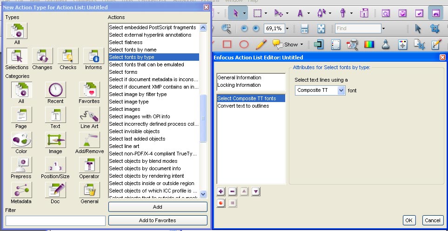Screen dimensions: 448x231
Task: Click the zoom in plus button
Action: coord(256,28)
